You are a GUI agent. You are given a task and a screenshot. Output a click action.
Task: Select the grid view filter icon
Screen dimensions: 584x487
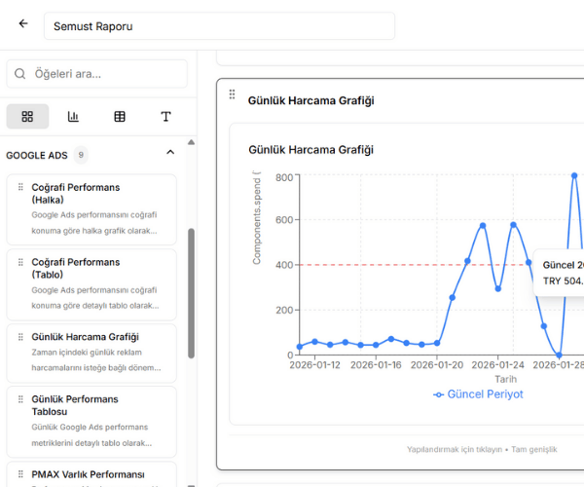coord(27,117)
